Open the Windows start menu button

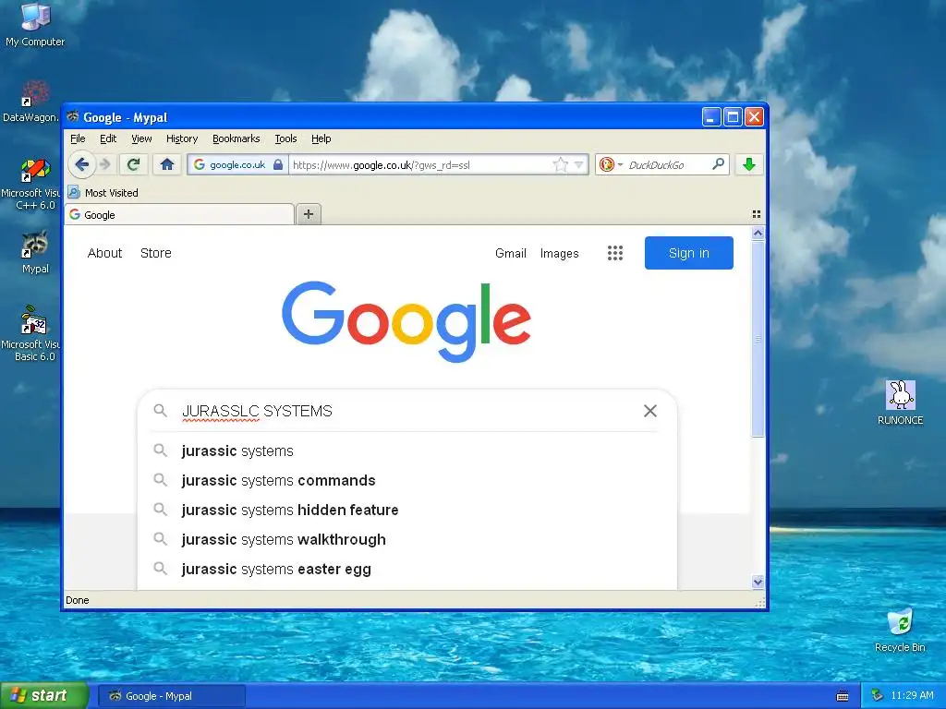(44, 696)
